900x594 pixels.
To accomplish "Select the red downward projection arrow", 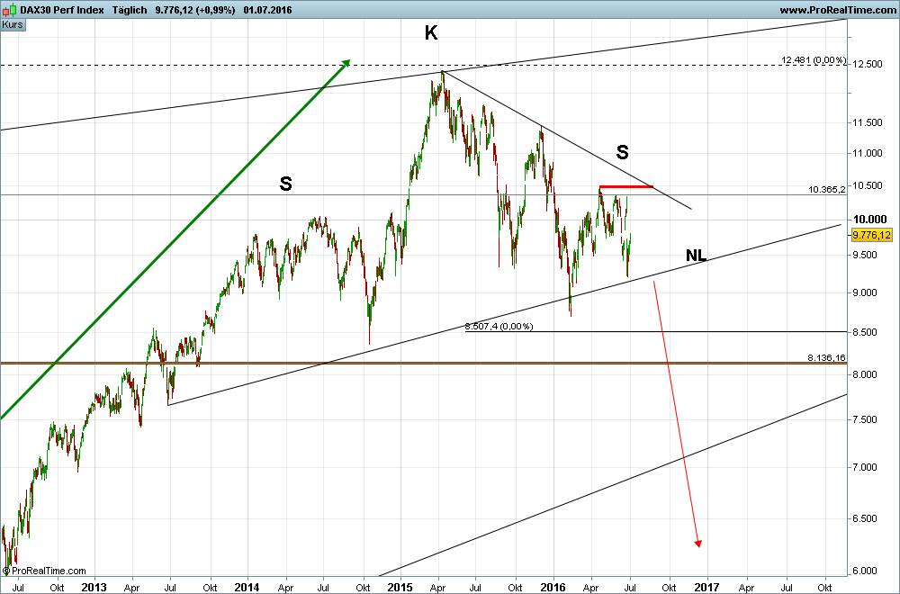I will click(x=677, y=414).
